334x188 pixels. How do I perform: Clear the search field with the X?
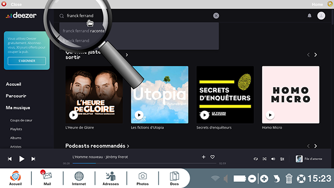point(216,15)
